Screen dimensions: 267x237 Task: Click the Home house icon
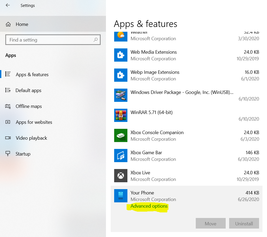(x=8, y=24)
